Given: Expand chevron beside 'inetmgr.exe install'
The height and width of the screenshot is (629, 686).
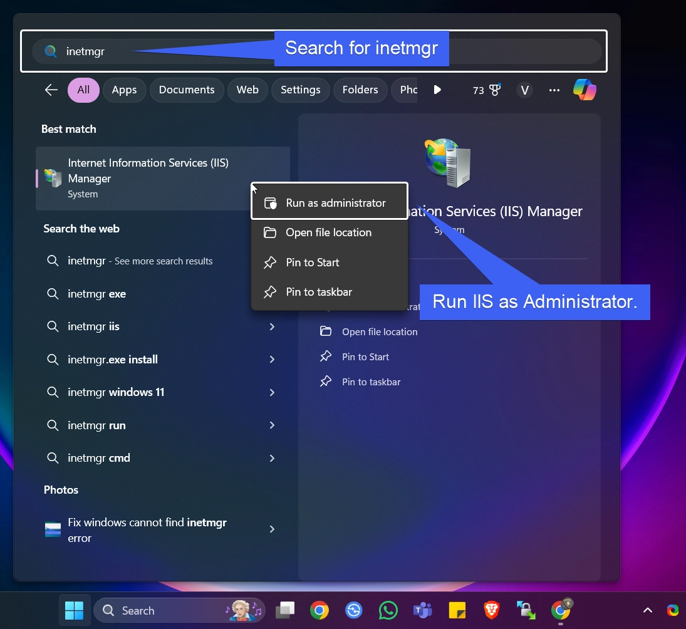Looking at the screenshot, I should pos(272,360).
